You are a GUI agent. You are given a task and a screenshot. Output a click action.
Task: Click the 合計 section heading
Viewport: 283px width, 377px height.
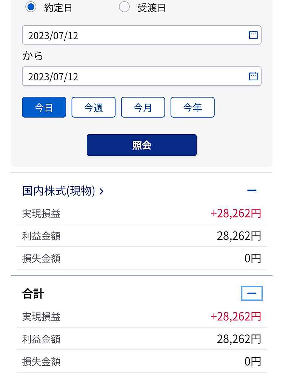33,294
